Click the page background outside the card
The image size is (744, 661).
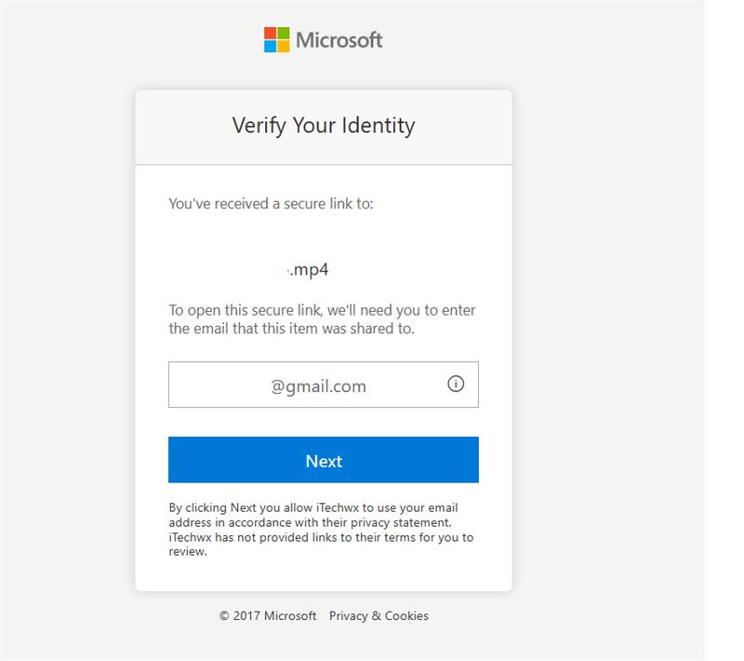tap(65, 326)
